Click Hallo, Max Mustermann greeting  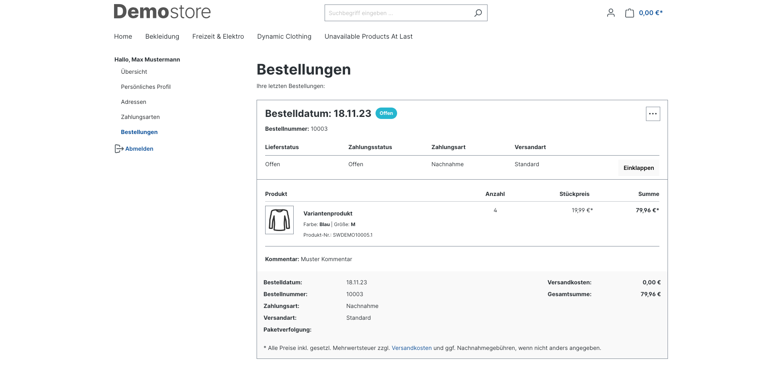point(147,59)
